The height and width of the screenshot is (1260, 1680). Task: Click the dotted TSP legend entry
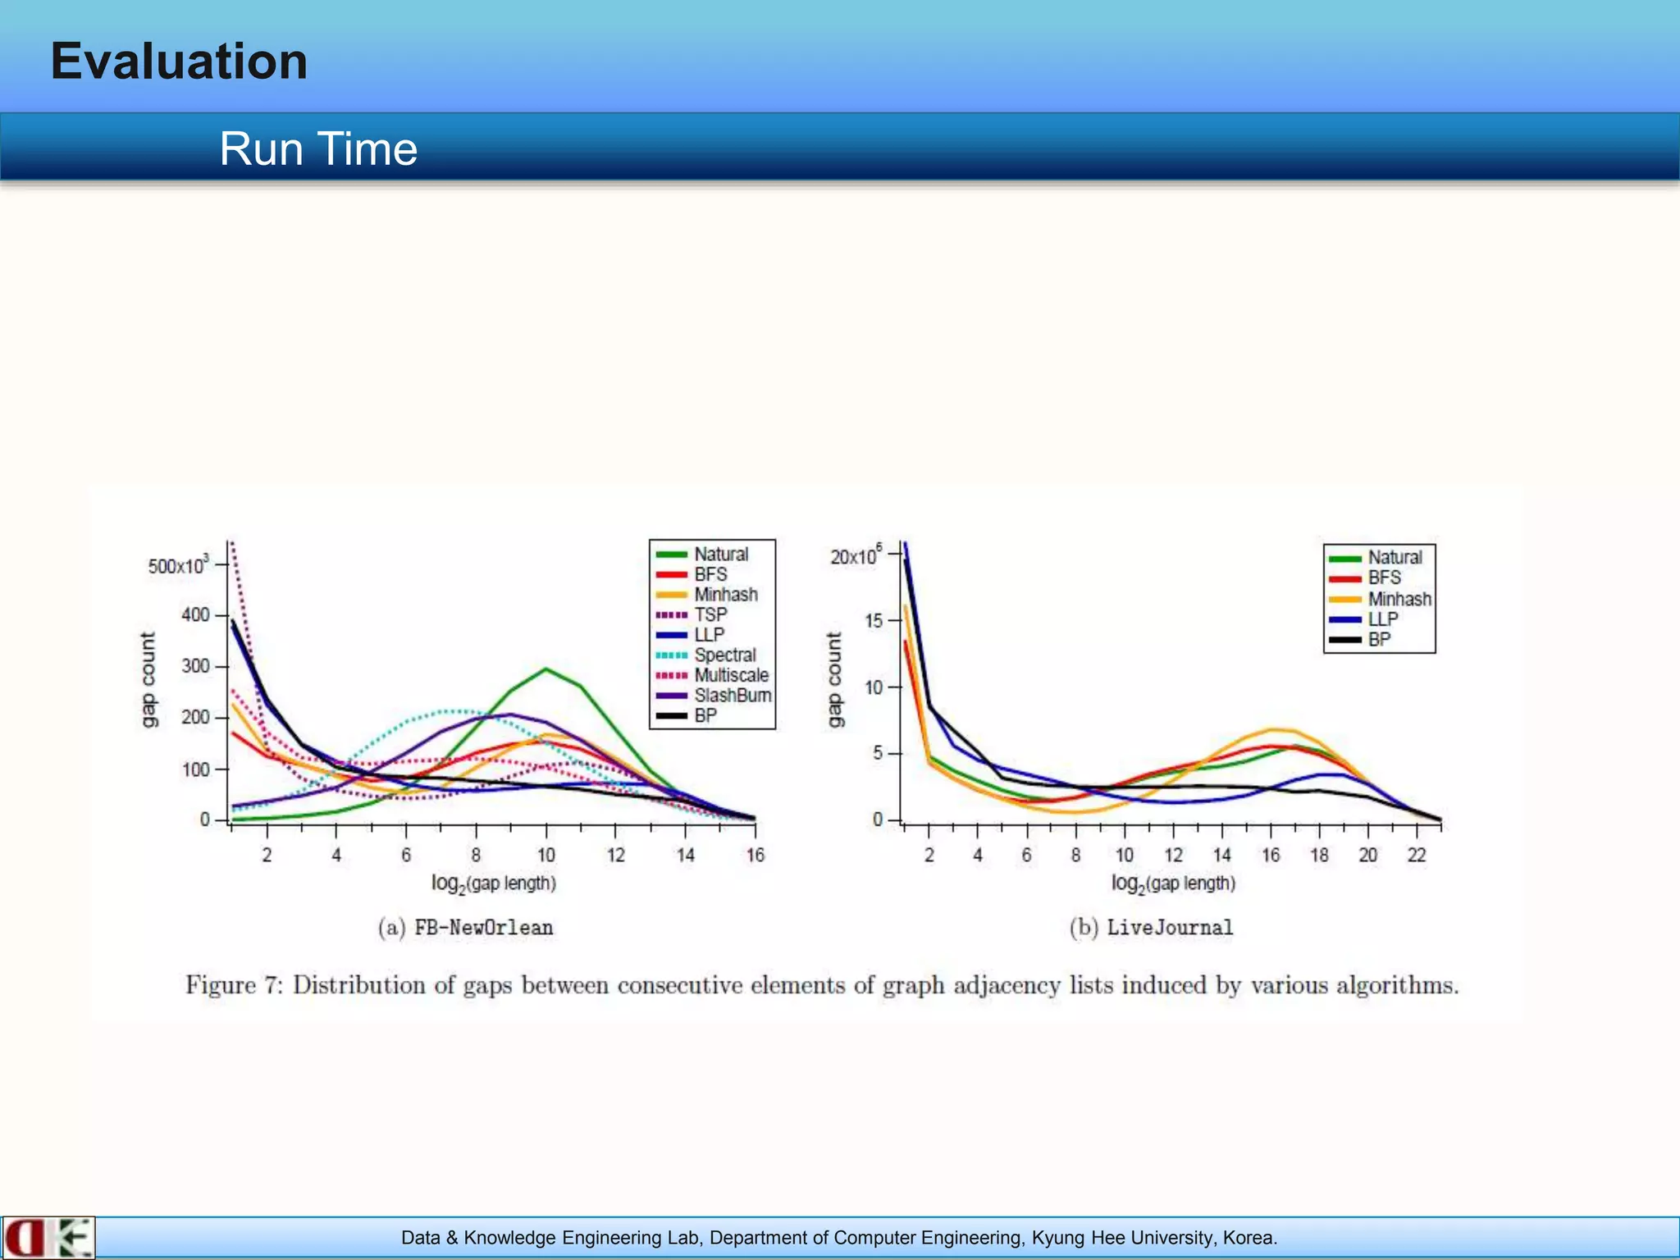point(692,614)
